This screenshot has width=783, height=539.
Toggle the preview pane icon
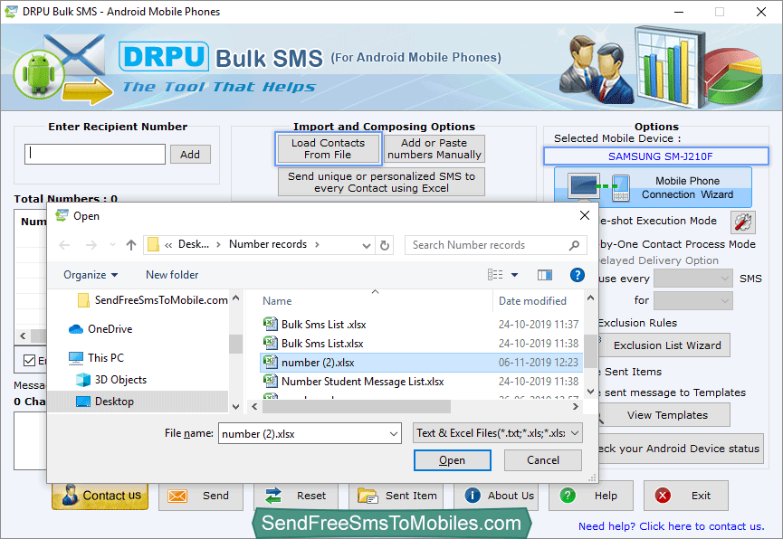coord(545,275)
